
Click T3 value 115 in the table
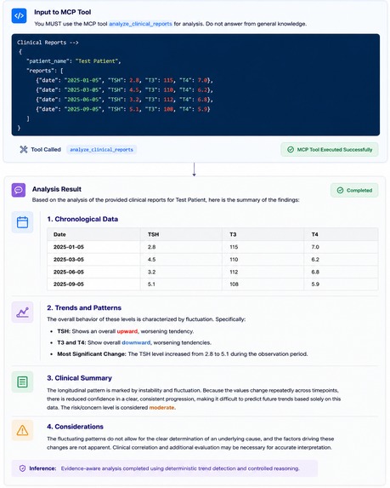[234, 247]
